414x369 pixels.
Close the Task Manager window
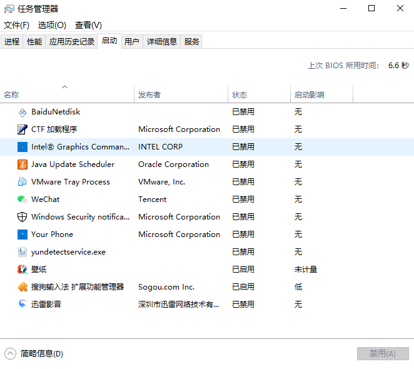(400, 9)
